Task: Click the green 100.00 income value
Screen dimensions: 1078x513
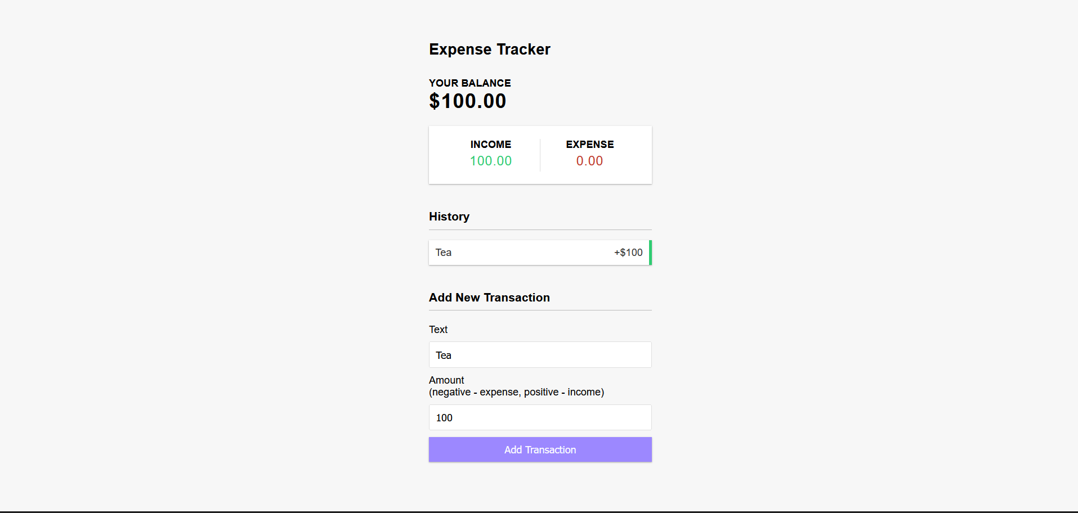Action: pos(490,161)
